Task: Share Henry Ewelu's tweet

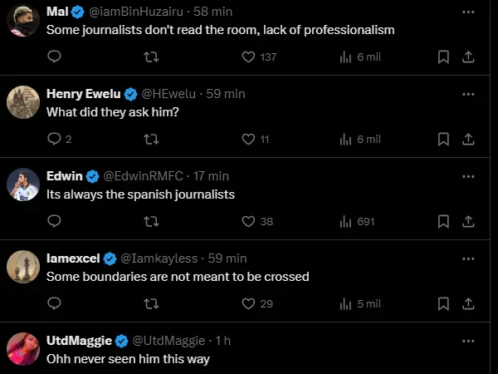Action: (467, 139)
